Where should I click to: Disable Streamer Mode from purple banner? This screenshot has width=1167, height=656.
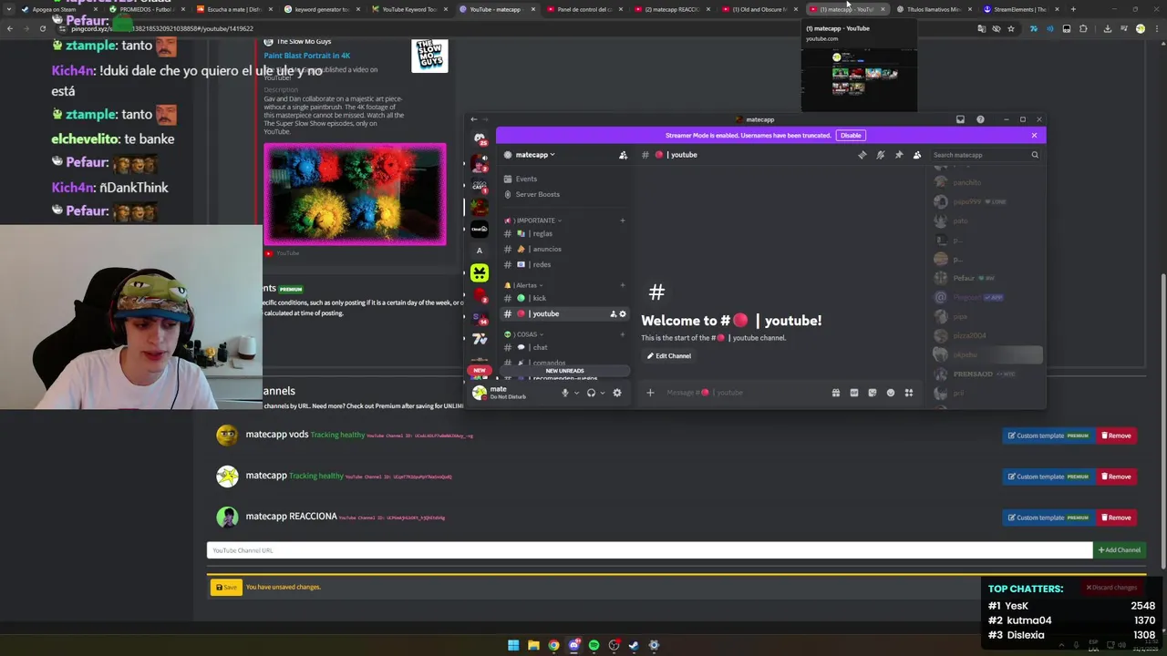851,136
